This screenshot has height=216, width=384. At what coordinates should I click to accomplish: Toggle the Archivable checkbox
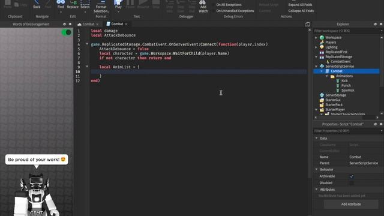click(x=352, y=176)
